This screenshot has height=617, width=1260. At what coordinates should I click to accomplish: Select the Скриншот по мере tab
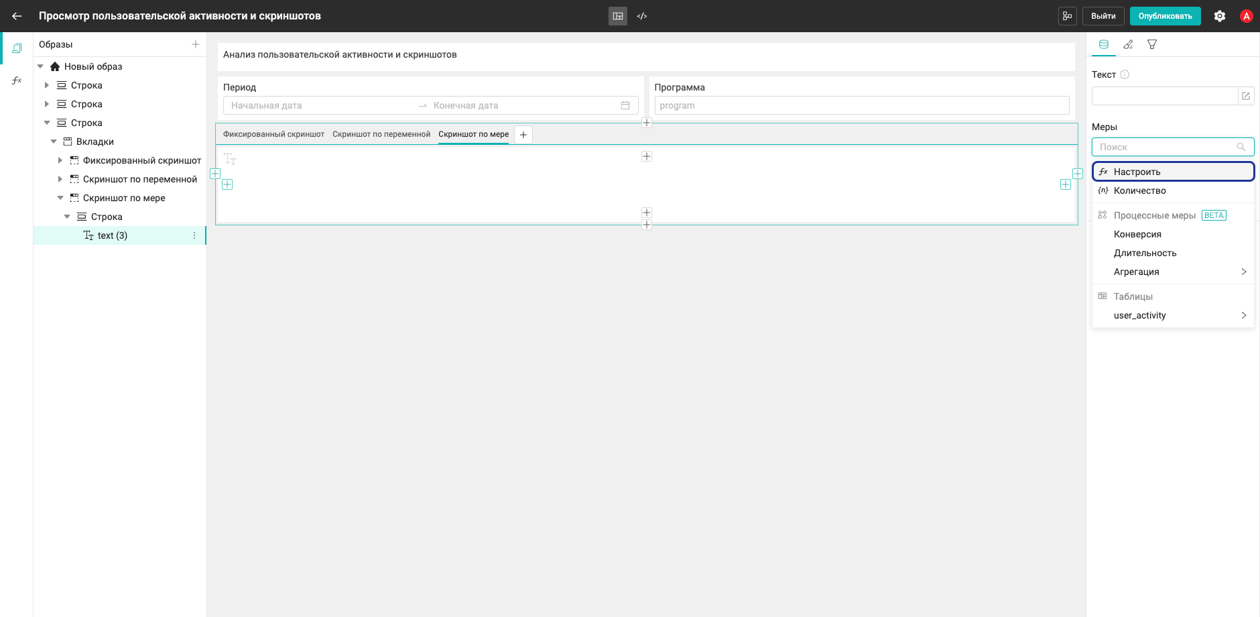pyautogui.click(x=473, y=134)
